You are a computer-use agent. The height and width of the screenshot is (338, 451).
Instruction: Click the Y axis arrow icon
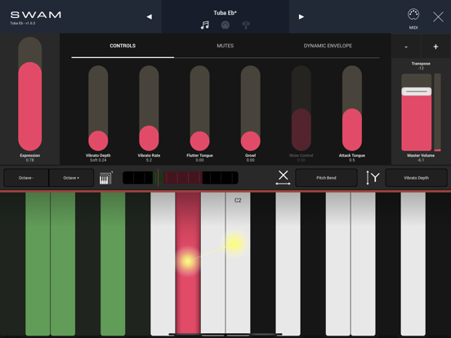(x=373, y=178)
